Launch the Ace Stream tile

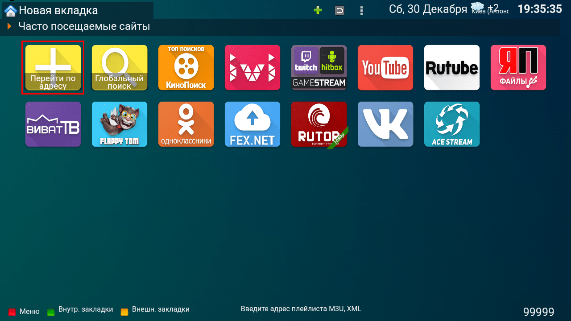point(452,124)
